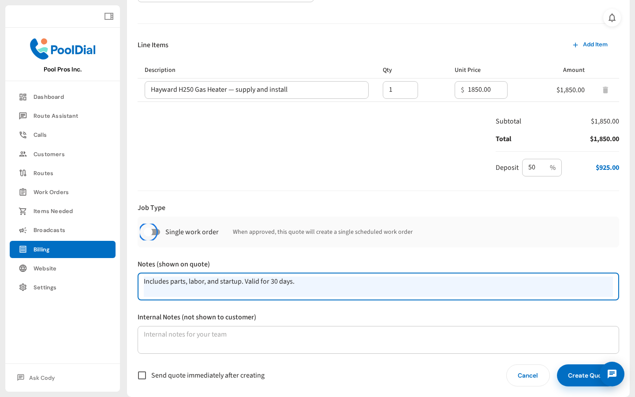Image resolution: width=635 pixels, height=397 pixels.
Task: Open the chat bubble in bottom-right corner
Action: point(612,374)
